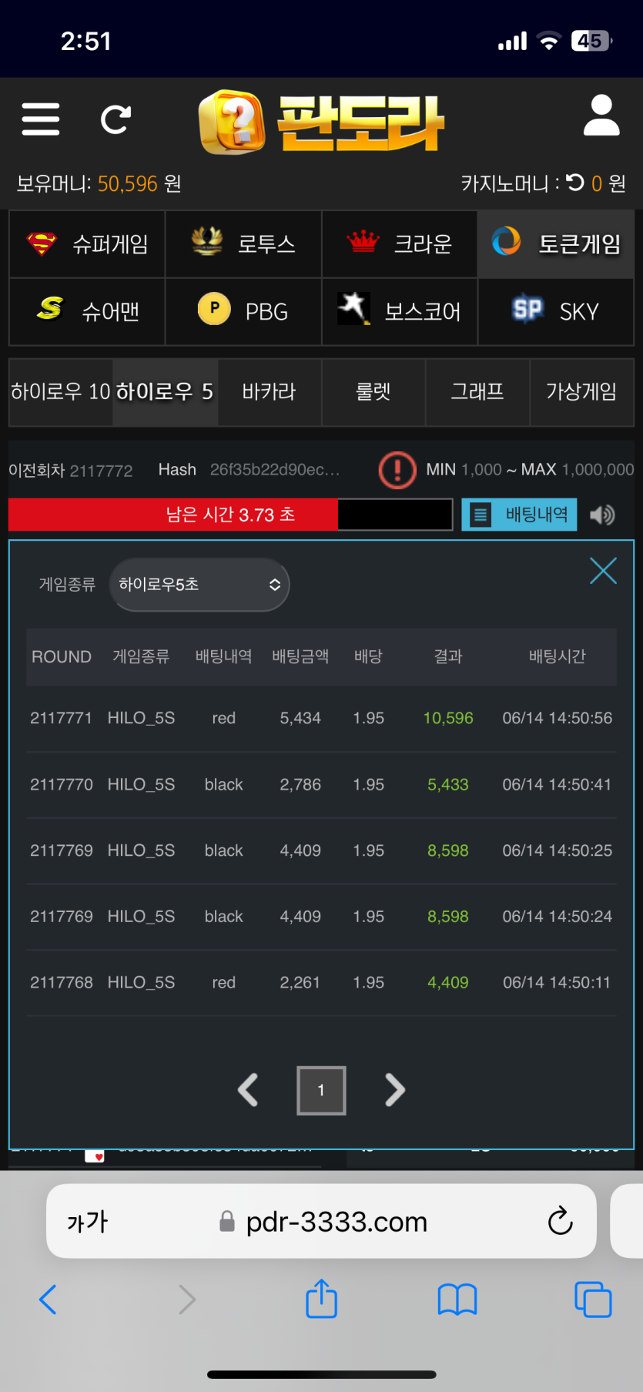
Task: Go to previous page of betting history
Action: coord(248,1090)
